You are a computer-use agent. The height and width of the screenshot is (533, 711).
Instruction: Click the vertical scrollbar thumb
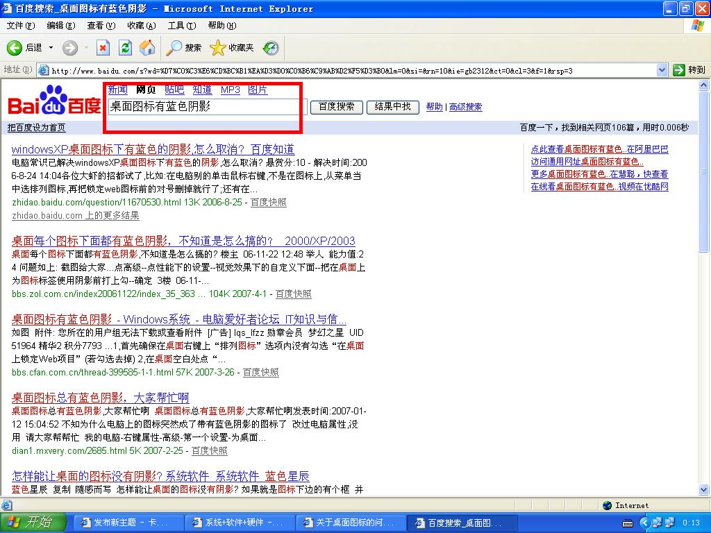tap(704, 171)
